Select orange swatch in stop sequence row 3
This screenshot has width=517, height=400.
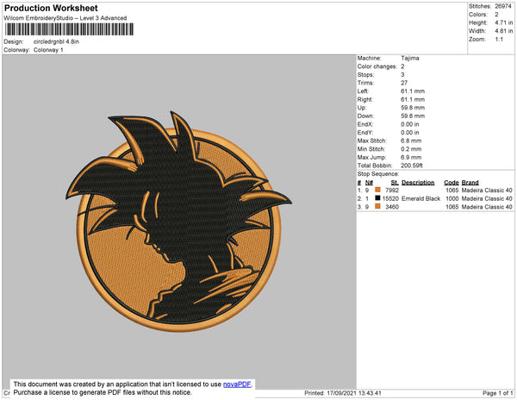378,206
